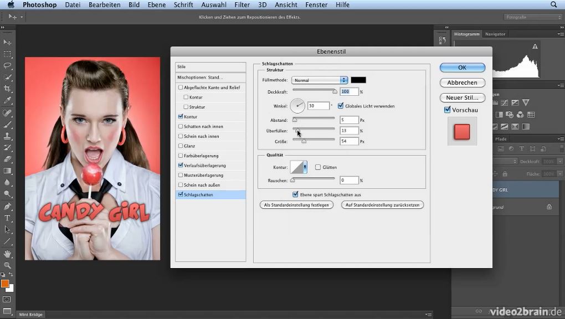
Task: Enable Schein nach innen checkbox
Action: (x=181, y=136)
